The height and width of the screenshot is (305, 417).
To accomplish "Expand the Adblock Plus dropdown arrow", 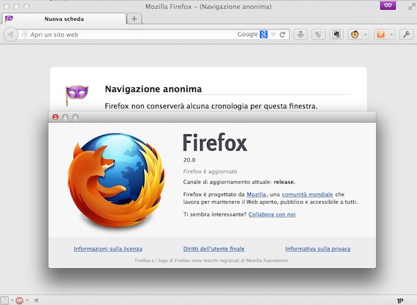I will pyautogui.click(x=27, y=300).
